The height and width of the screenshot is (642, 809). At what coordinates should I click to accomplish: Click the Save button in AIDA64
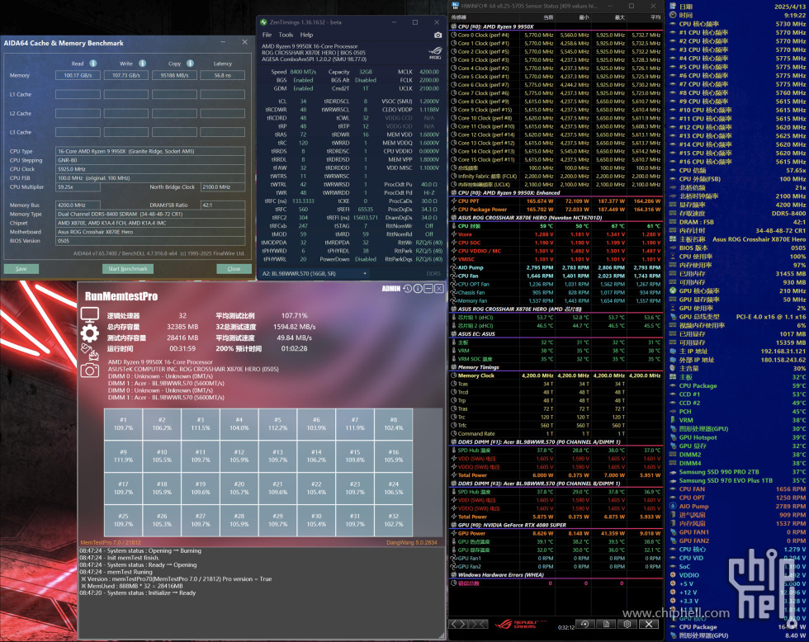[x=21, y=269]
